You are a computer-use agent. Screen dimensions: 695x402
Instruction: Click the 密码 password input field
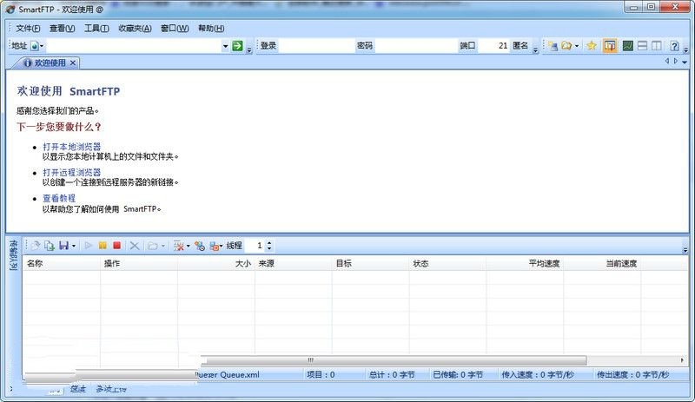pos(416,46)
